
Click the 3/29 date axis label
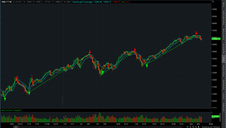pyautogui.click(x=118, y=124)
